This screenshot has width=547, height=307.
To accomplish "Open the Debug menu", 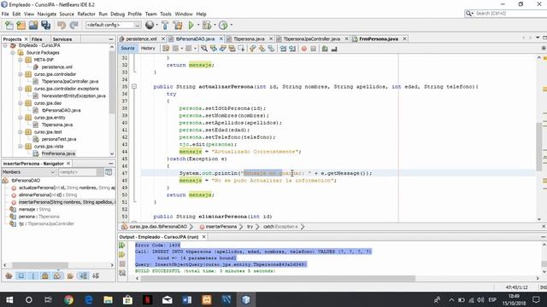I will tap(118, 14).
